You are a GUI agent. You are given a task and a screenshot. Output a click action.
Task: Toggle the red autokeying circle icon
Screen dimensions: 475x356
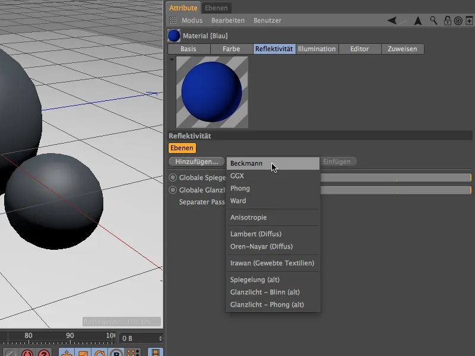coord(27,353)
